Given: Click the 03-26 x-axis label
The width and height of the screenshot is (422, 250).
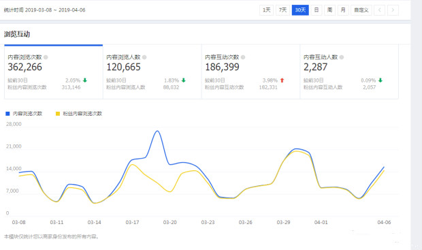Looking at the screenshot, I should (246, 223).
